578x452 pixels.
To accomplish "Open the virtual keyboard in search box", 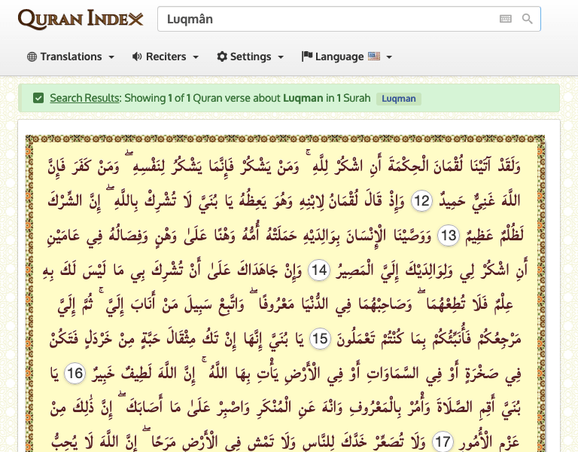I will click(x=505, y=20).
